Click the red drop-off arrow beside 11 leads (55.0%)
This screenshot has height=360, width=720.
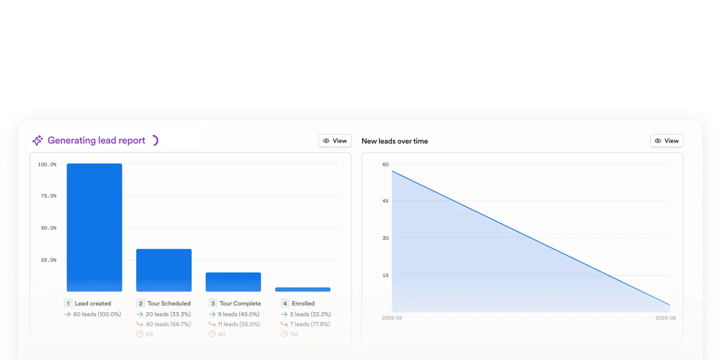212,324
